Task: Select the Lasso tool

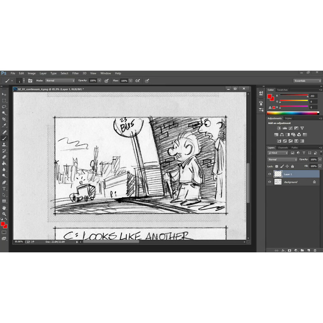Action: (x=4, y=107)
